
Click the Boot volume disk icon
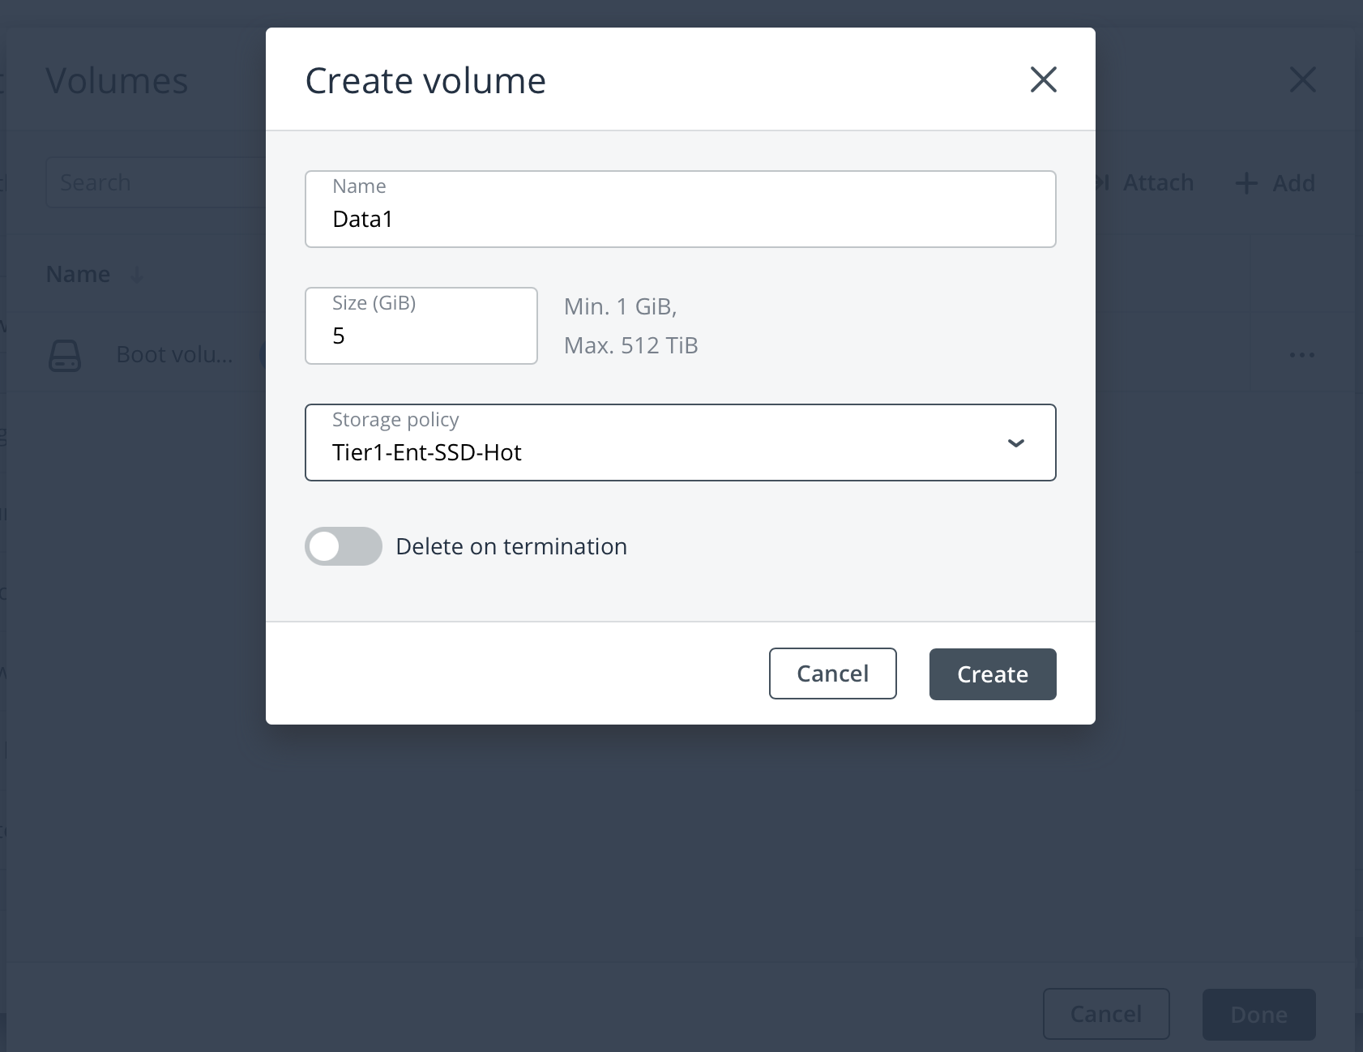click(65, 355)
